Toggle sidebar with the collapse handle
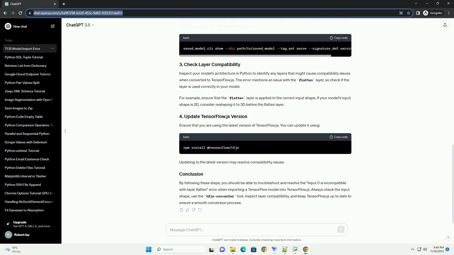This screenshot has height=255, width=454. pyautogui.click(x=65, y=131)
